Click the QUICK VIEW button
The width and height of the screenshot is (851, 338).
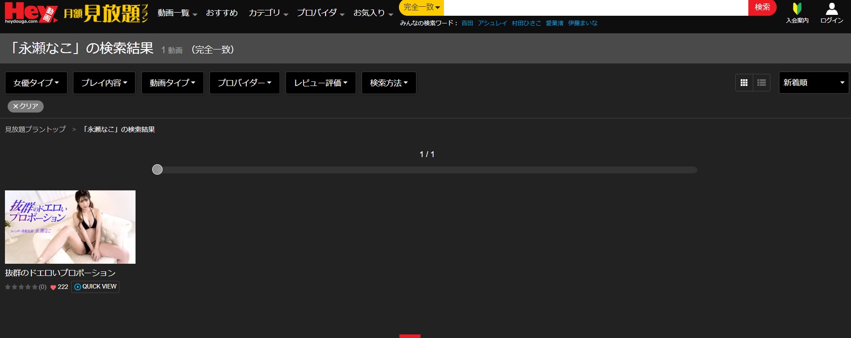[x=95, y=287]
